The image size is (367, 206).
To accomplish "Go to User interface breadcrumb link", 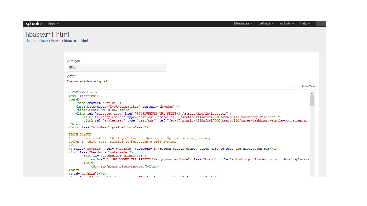I will point(36,41).
